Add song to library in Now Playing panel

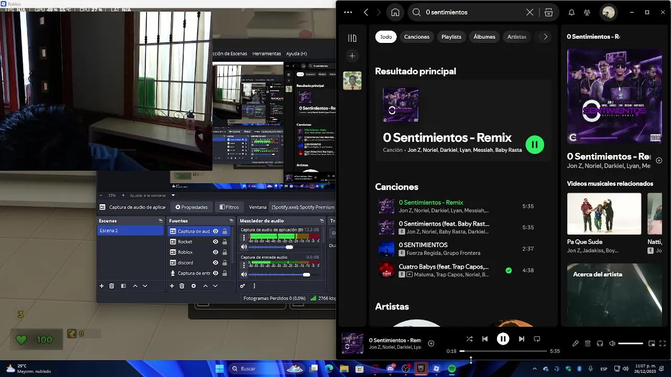(659, 160)
